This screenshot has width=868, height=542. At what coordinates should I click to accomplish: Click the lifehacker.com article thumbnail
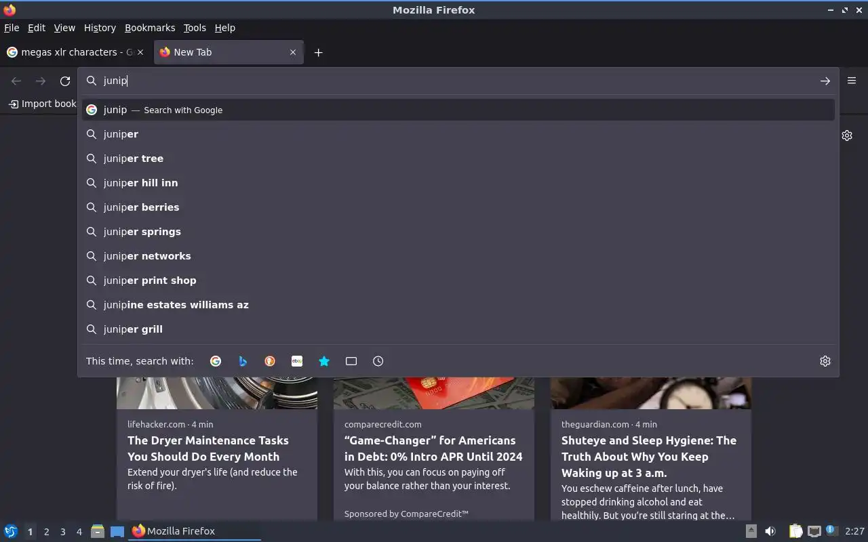tap(217, 393)
